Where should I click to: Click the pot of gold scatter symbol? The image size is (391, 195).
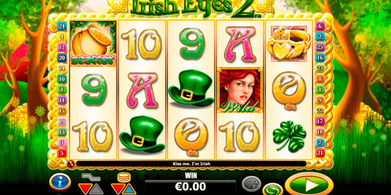(93, 44)
